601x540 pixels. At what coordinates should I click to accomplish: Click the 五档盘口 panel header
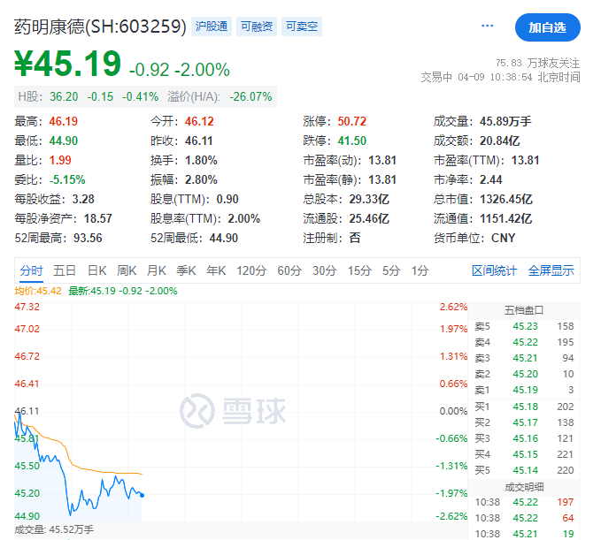click(524, 310)
